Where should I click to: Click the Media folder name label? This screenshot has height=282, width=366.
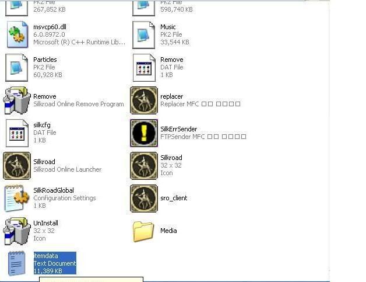pos(168,231)
